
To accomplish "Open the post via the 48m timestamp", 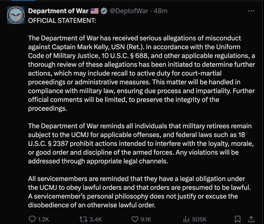I will [161, 11].
